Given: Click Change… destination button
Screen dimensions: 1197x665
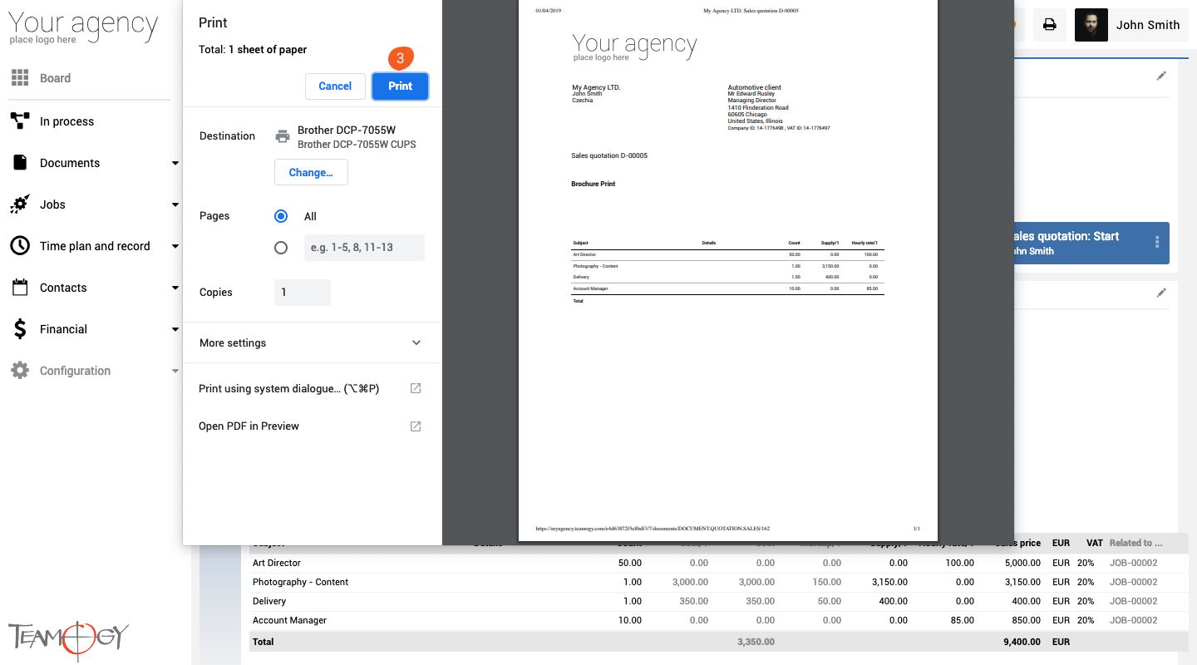Looking at the screenshot, I should [311, 172].
